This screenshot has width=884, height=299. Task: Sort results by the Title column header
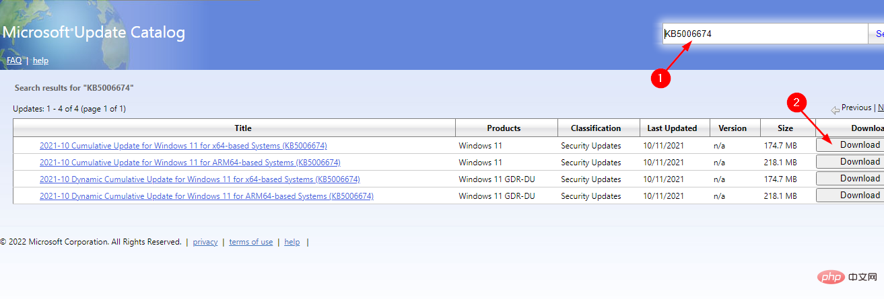[x=243, y=128]
